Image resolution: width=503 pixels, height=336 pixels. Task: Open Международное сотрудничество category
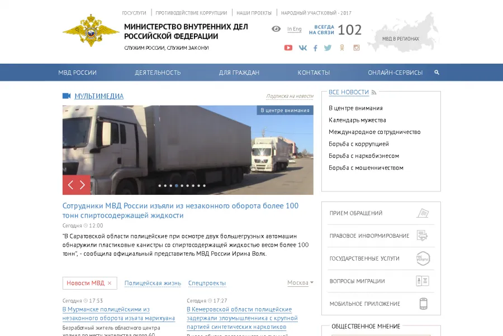pyautogui.click(x=374, y=132)
